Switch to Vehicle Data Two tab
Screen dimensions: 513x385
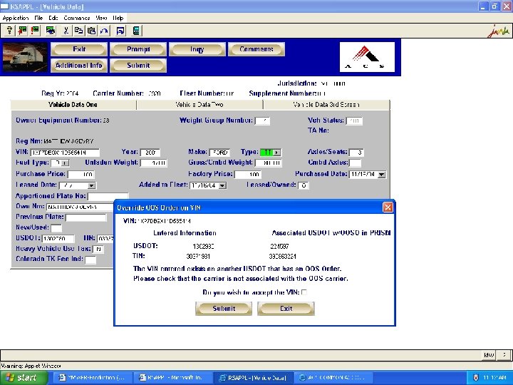pyautogui.click(x=199, y=105)
